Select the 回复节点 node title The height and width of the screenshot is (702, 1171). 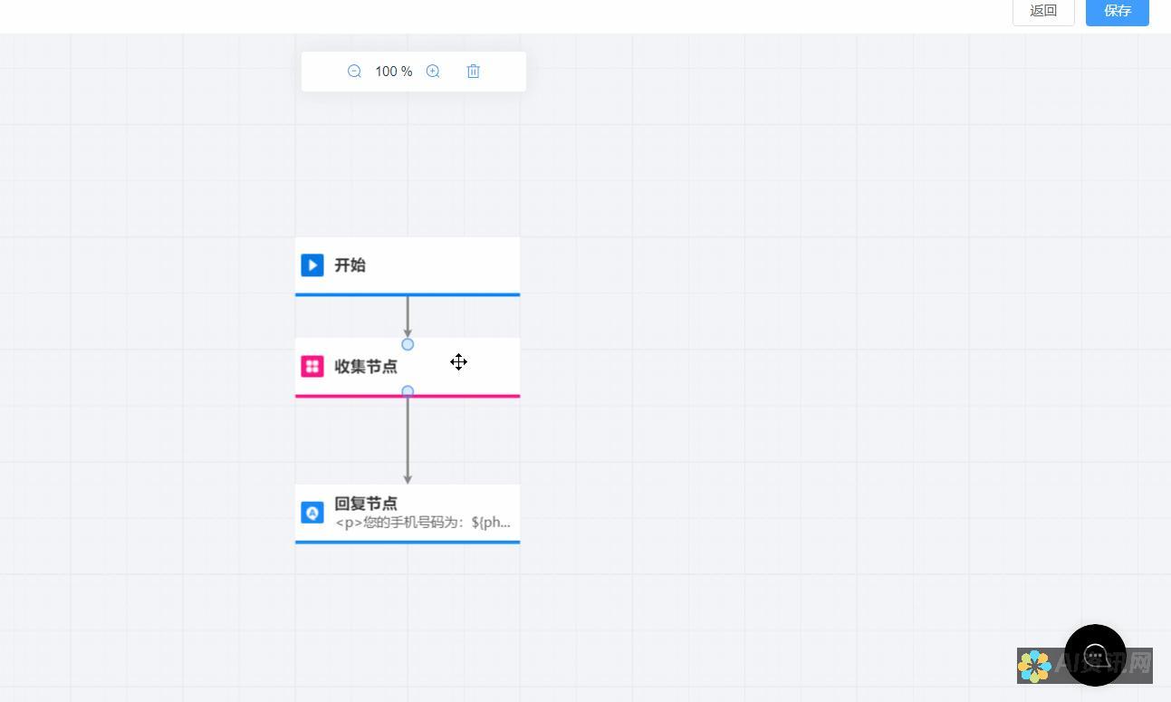[x=366, y=504]
